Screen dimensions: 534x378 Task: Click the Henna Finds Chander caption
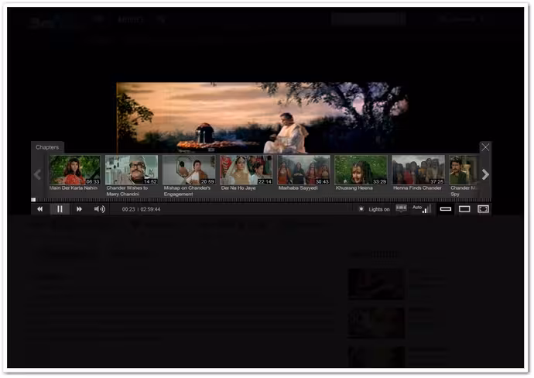pyautogui.click(x=417, y=187)
